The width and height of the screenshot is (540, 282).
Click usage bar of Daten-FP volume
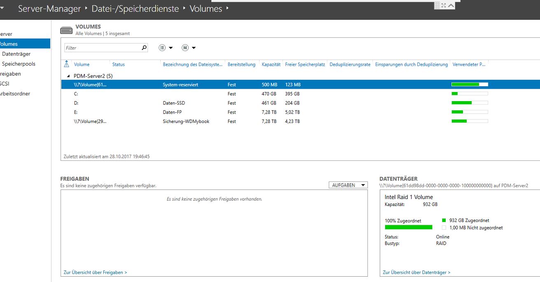point(470,112)
